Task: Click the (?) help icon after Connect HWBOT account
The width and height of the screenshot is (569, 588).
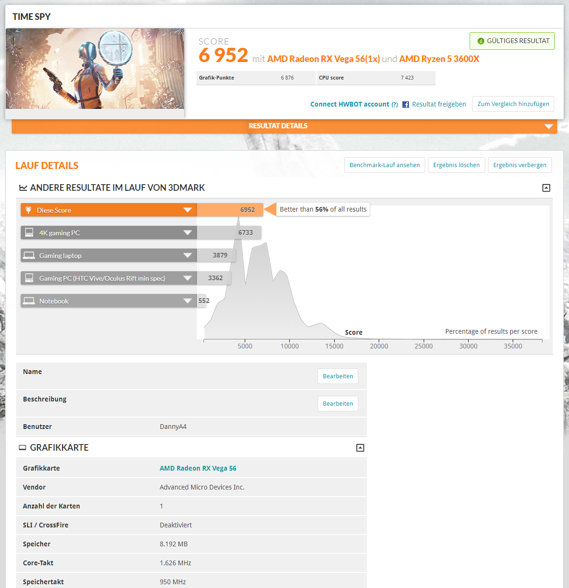Action: tap(395, 105)
